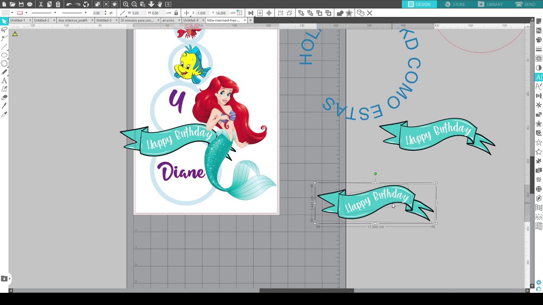Click the line color swatch
Screen dimensions: 543x305
[x=20, y=13]
